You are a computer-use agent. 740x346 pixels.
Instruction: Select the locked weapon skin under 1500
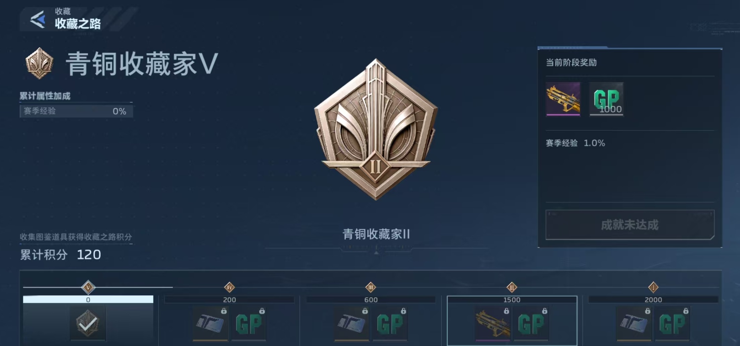pyautogui.click(x=493, y=324)
